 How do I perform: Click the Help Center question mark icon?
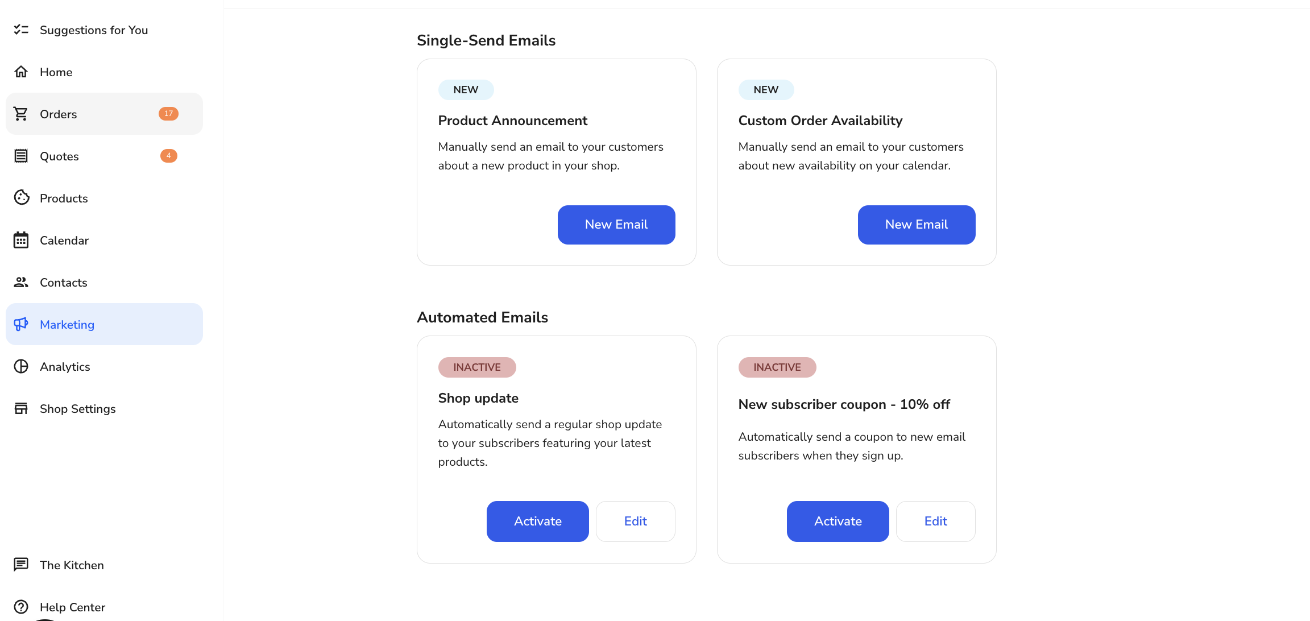[x=21, y=607]
